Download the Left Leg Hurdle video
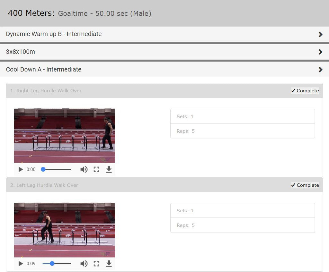This screenshot has width=329, height=272. [109, 263]
